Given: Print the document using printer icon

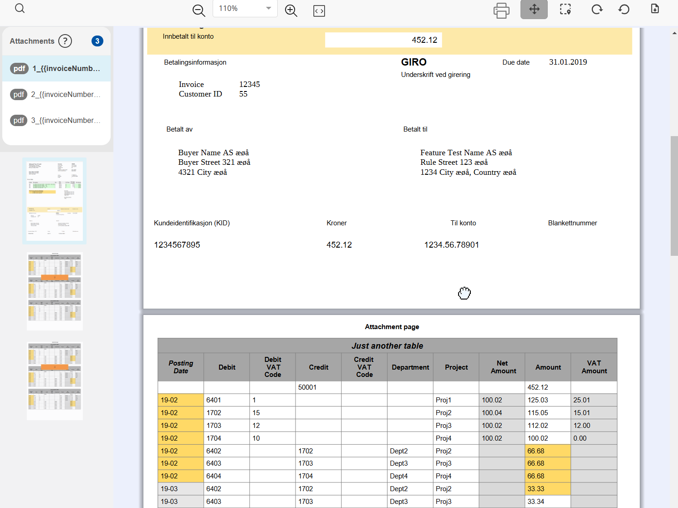Looking at the screenshot, I should pyautogui.click(x=501, y=10).
